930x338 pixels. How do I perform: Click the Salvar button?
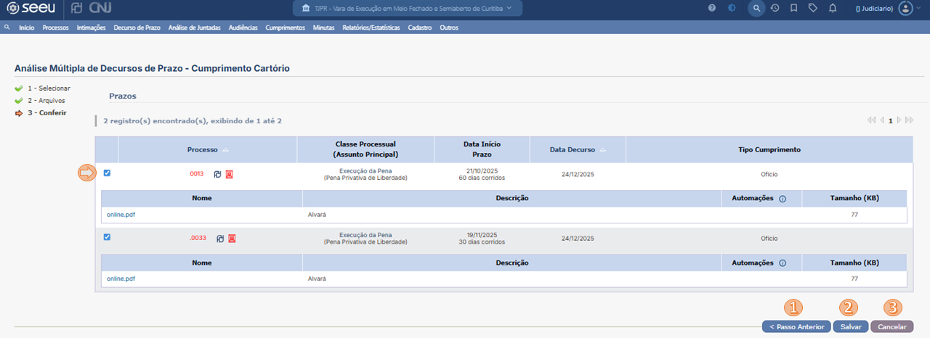[851, 327]
